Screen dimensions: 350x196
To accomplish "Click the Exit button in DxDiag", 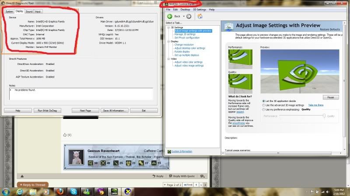I will (144, 111).
